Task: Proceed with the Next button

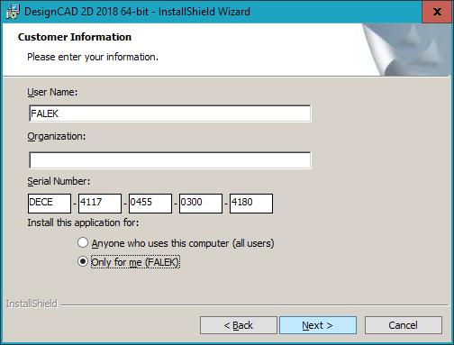Action: click(318, 325)
